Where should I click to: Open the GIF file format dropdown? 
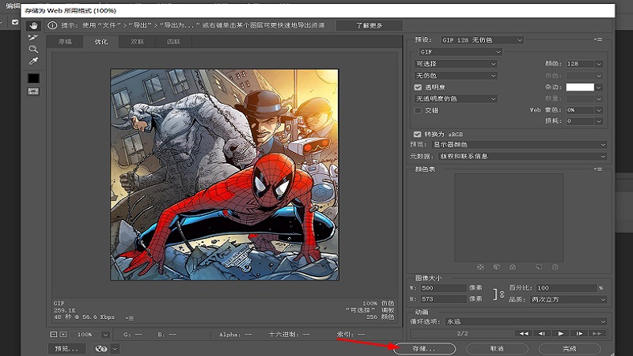tap(461, 51)
